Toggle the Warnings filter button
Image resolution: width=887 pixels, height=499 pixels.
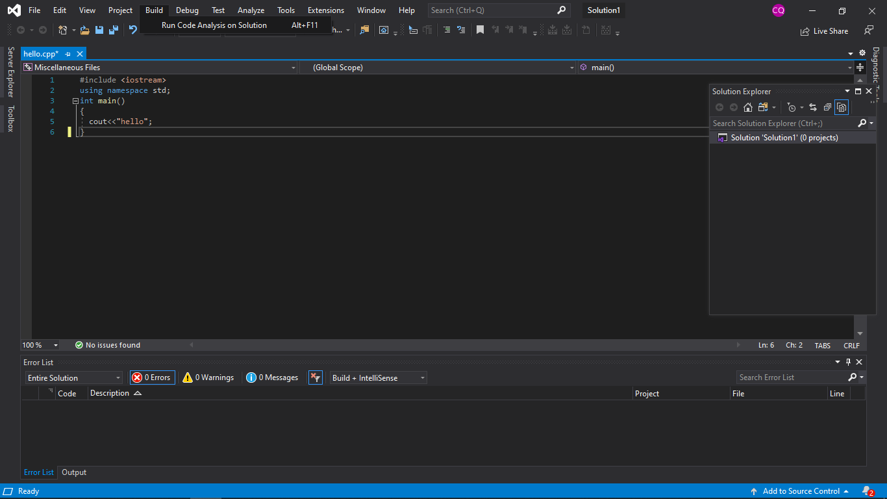pyautogui.click(x=208, y=377)
